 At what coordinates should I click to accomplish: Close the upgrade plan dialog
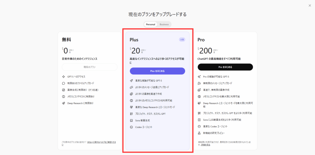(309, 5)
